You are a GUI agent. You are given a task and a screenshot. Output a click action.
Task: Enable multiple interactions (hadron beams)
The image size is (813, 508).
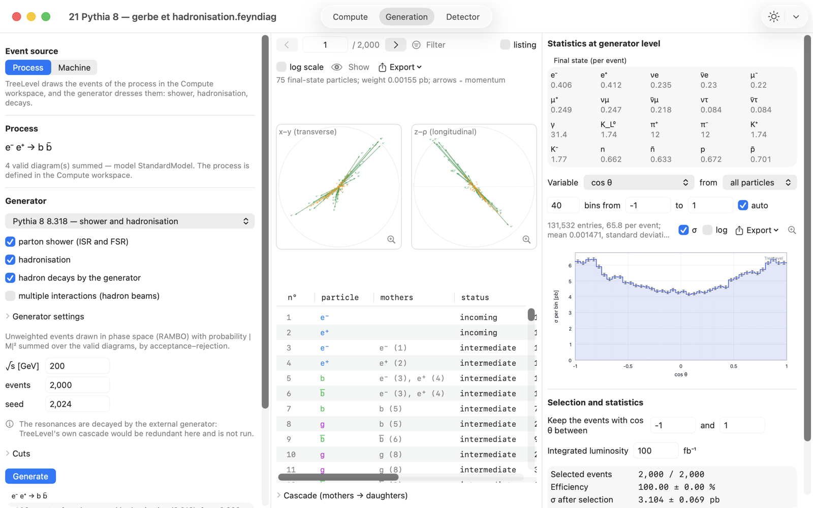(10, 296)
